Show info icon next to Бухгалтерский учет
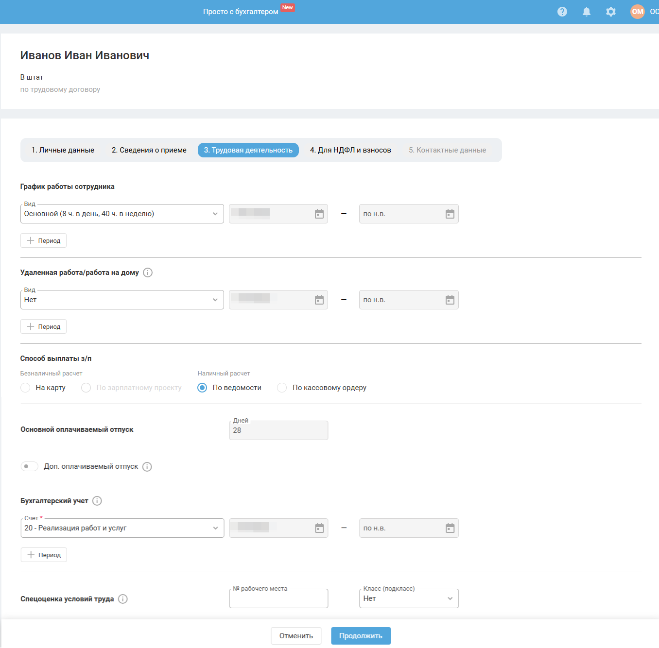The height and width of the screenshot is (648, 659). click(97, 501)
